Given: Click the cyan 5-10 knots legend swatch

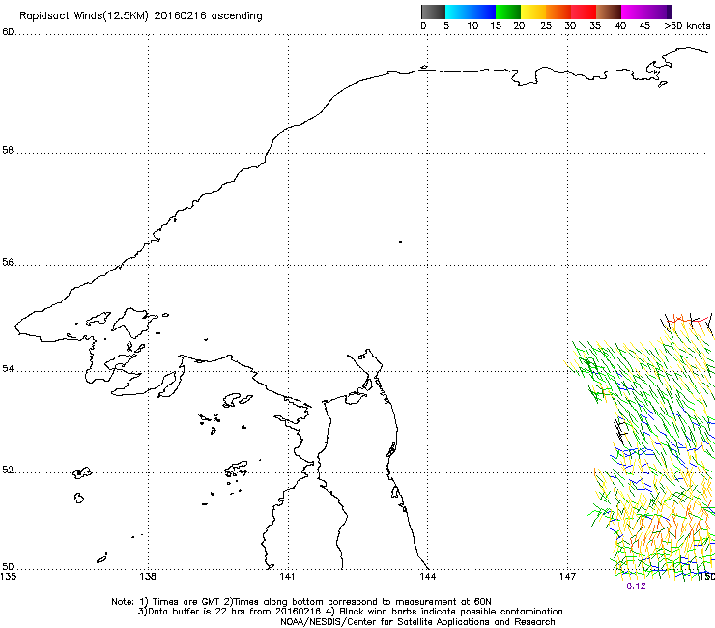Looking at the screenshot, I should coord(458,12).
